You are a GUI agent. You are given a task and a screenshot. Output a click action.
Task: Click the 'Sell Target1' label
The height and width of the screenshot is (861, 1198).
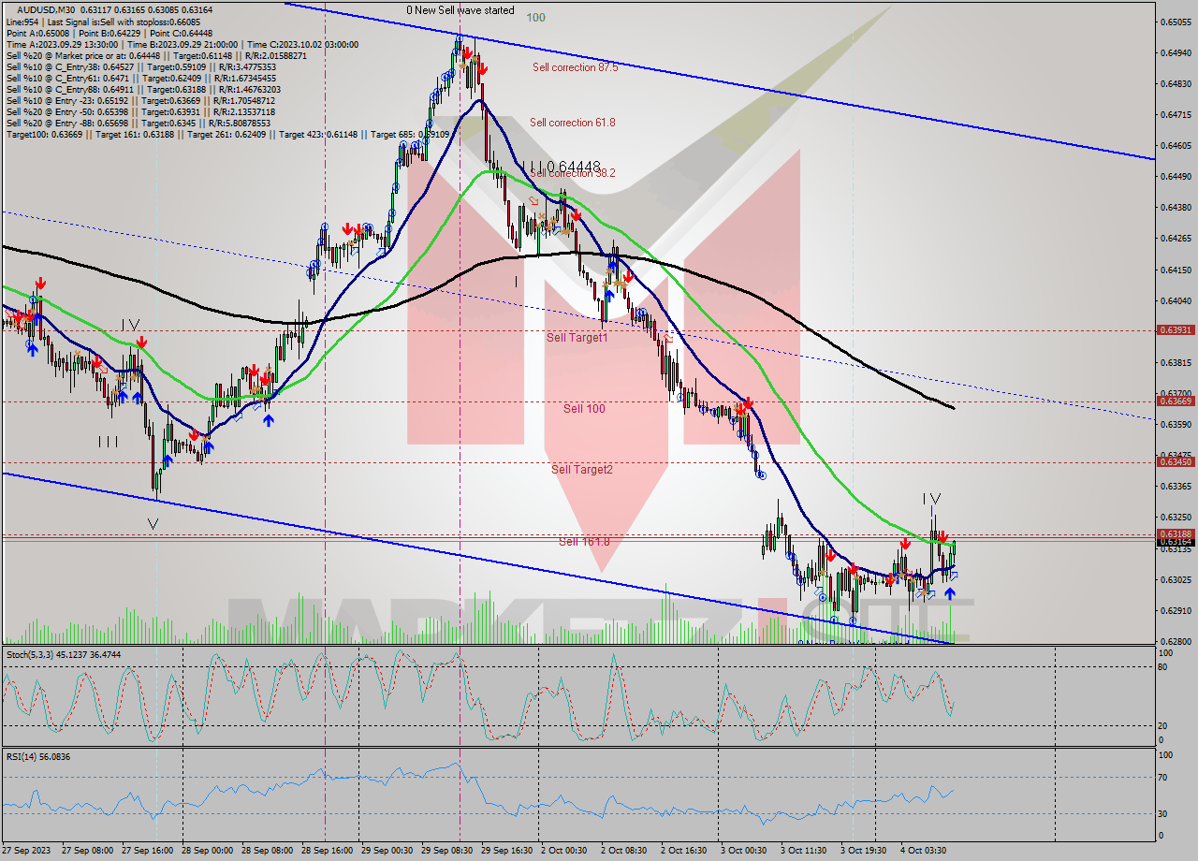click(x=577, y=337)
